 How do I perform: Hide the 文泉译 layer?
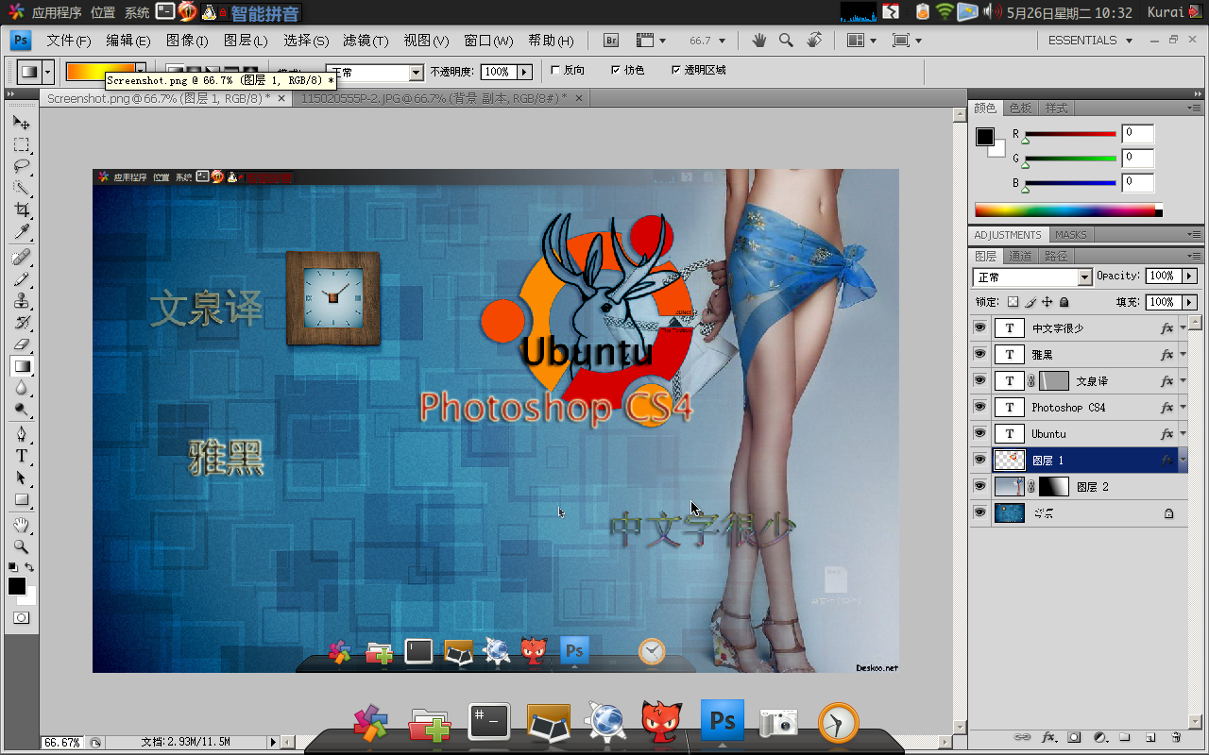click(979, 381)
